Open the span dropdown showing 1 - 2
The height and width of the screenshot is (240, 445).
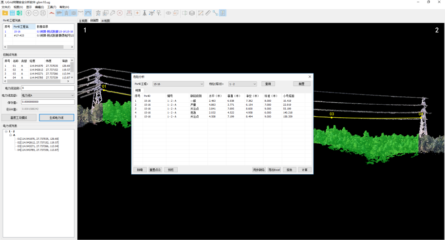tap(242, 84)
